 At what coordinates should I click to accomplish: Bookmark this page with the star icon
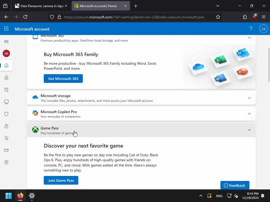pyautogui.click(x=218, y=17)
